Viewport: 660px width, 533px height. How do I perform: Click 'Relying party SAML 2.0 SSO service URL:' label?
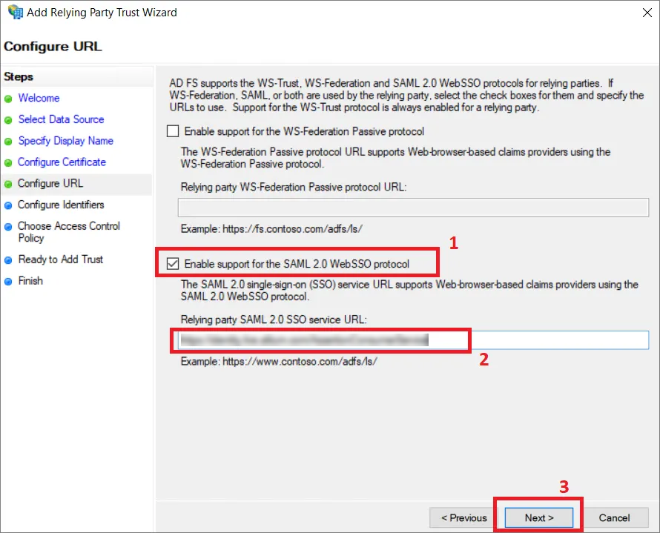coord(274,320)
